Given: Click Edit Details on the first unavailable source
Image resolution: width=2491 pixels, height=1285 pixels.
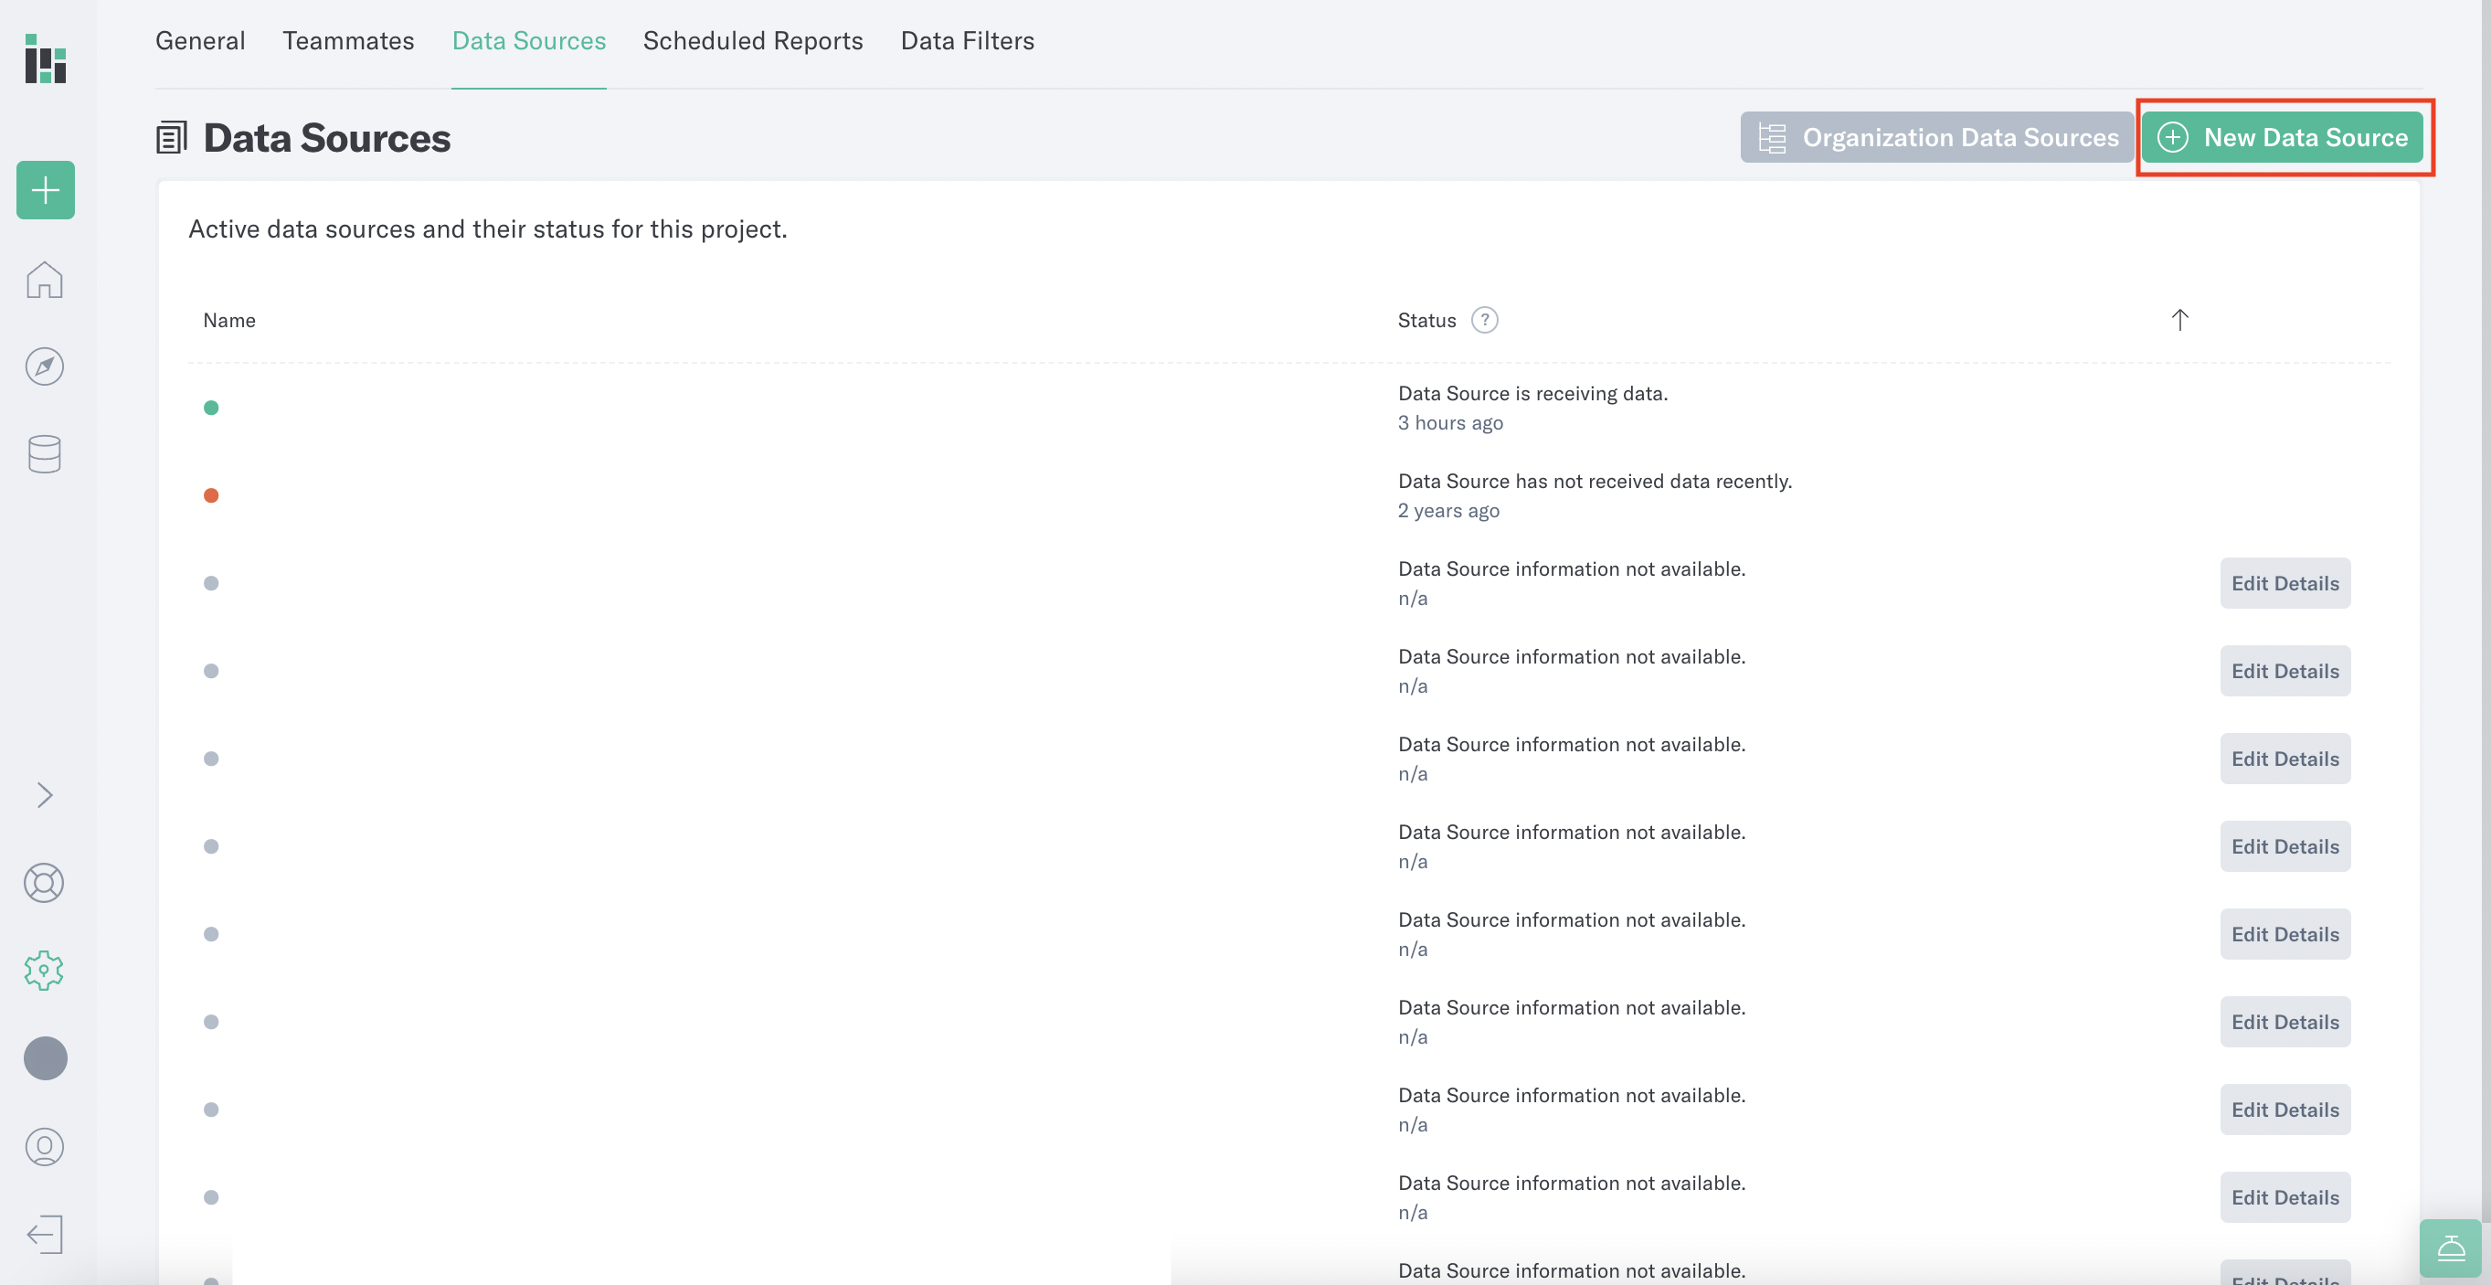Looking at the screenshot, I should (2284, 583).
